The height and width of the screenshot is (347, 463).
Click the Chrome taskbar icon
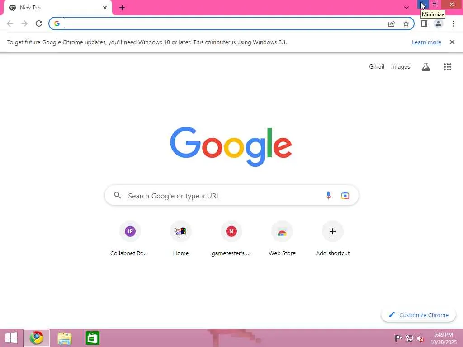(37, 338)
